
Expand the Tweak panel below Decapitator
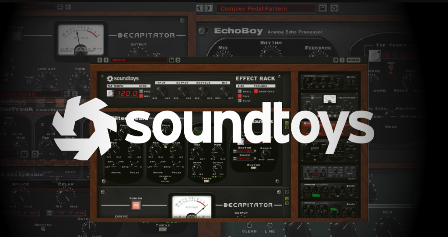pyautogui.click(x=162, y=230)
